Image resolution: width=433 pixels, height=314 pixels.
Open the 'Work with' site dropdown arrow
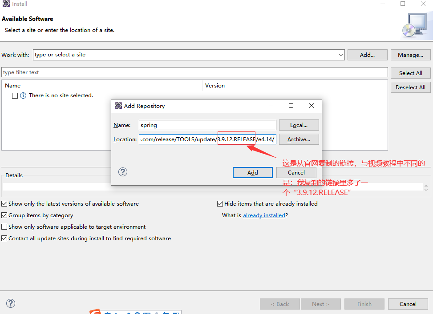pyautogui.click(x=341, y=55)
